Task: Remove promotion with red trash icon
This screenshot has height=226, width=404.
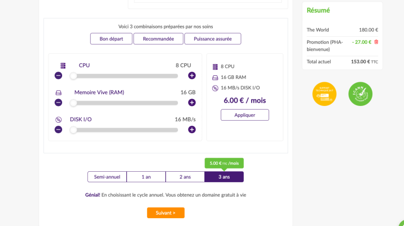Action: [376, 42]
